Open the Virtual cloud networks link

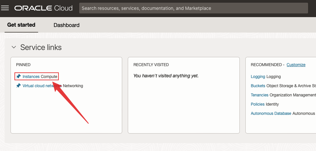click(x=39, y=86)
